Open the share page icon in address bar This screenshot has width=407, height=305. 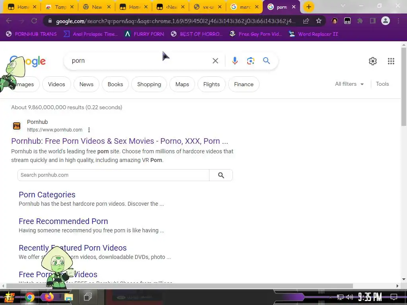[x=306, y=21]
